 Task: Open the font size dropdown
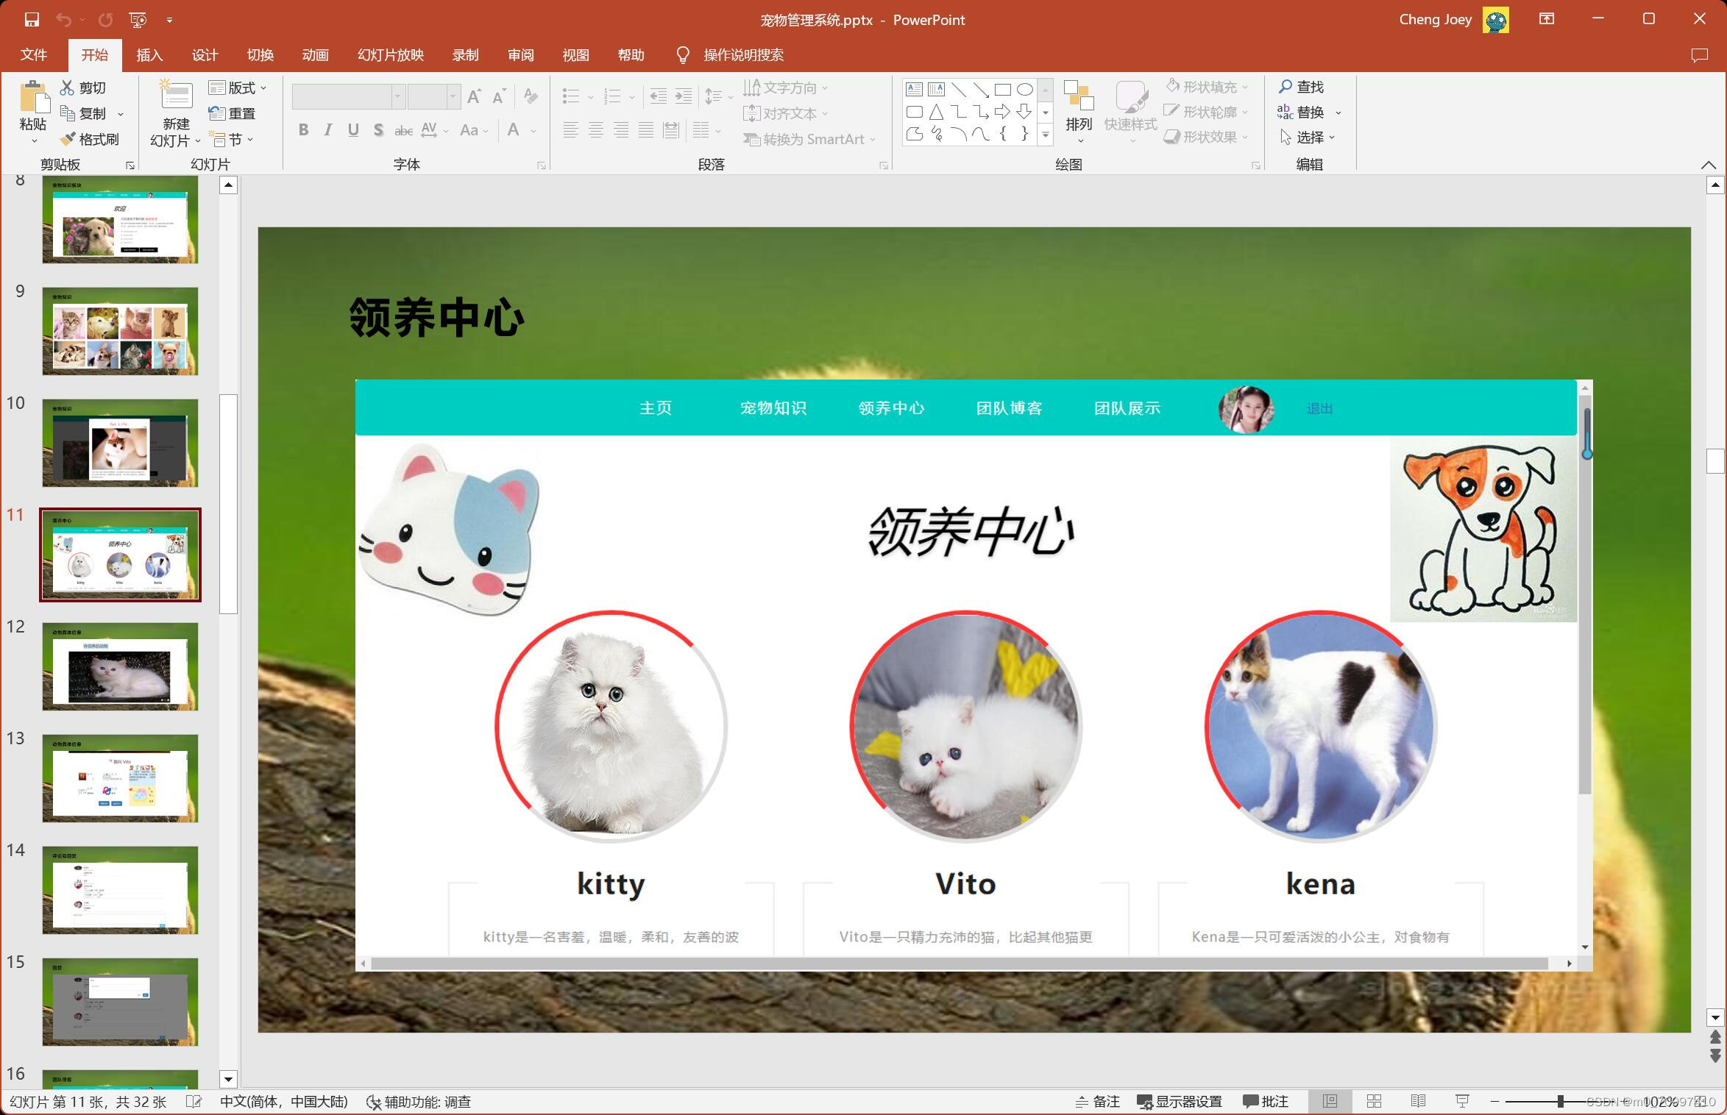pos(453,96)
